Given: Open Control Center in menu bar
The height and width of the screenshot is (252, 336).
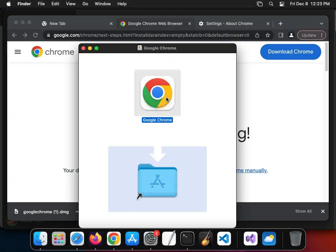Looking at the screenshot, I should tap(282, 4).
